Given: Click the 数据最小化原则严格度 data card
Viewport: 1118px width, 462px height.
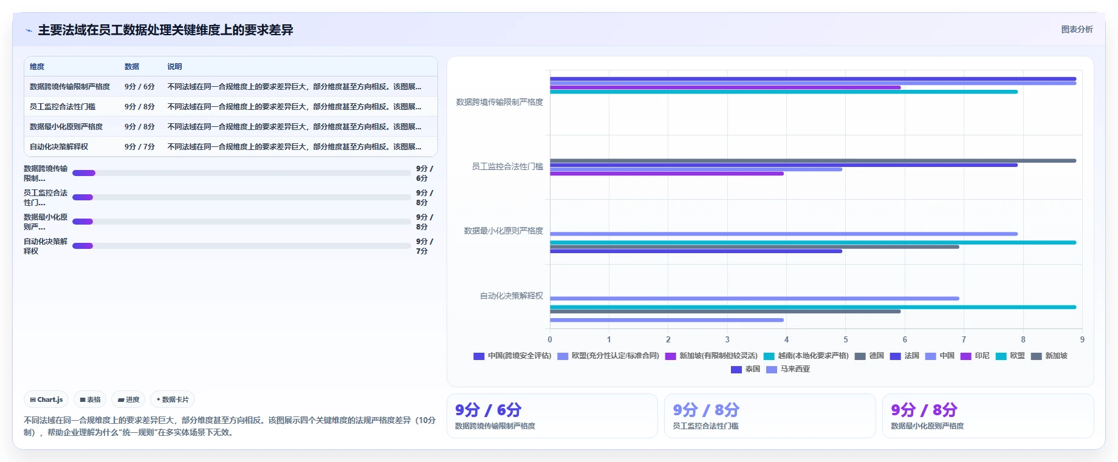Looking at the screenshot, I should point(988,416).
